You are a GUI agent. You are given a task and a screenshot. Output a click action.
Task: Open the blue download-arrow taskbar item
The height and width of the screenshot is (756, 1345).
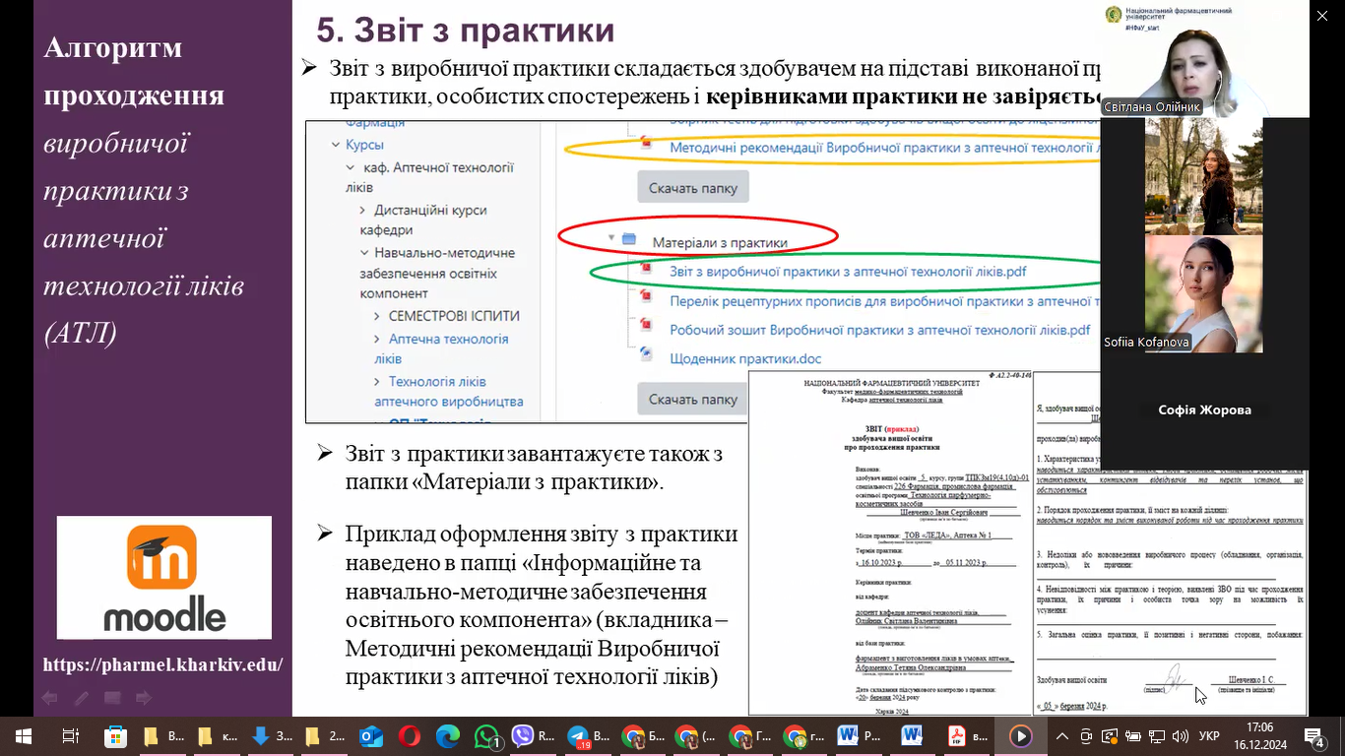[272, 735]
